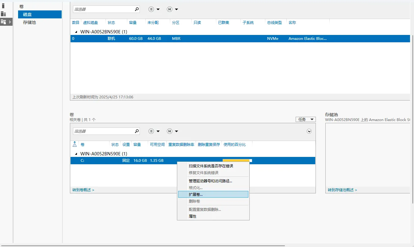Screen dimensions: 414x247
Task: Select 扫描文件系统是否存在错误 menu entry
Action: point(211,166)
